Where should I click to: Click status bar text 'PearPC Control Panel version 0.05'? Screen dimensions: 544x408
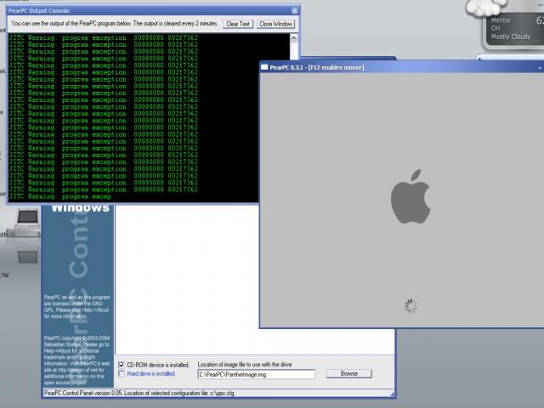coord(82,393)
